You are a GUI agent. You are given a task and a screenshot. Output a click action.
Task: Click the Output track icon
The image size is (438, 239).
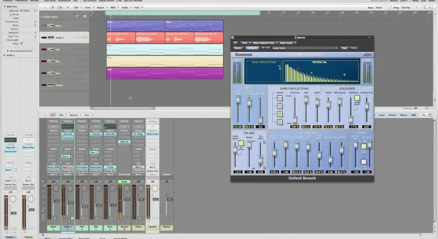pos(51,85)
